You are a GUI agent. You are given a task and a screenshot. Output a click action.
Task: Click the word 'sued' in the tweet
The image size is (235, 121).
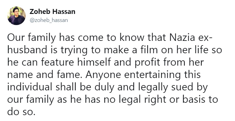tap(182, 87)
